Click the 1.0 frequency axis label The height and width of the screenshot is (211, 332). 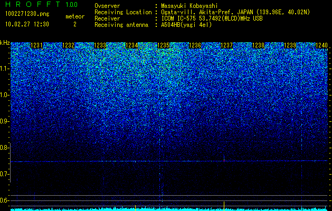click(4, 95)
